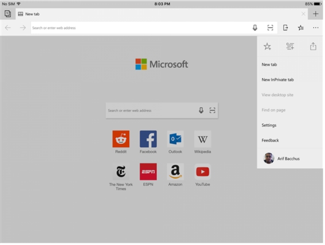The height and width of the screenshot is (245, 325).
Task: Choose View desktop site option
Action: coord(290,95)
